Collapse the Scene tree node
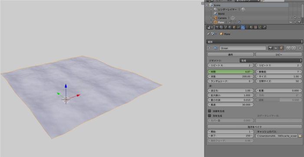This screenshot has height=157, width=304. pos(207,5)
